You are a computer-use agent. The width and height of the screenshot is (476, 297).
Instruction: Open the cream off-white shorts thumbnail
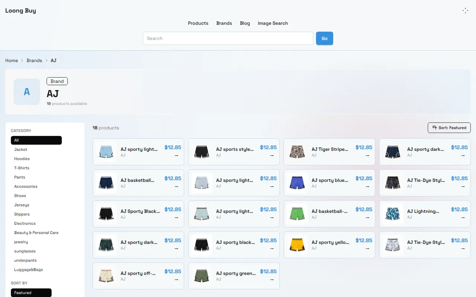click(x=106, y=276)
